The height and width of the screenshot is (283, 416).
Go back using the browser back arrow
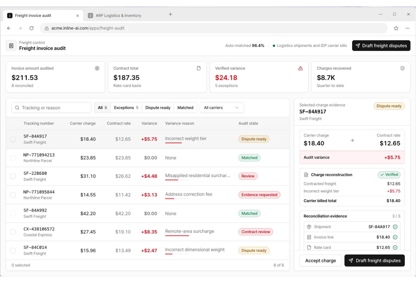click(9, 28)
